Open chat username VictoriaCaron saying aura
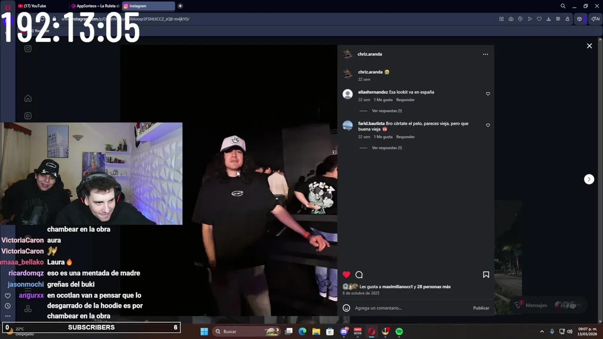This screenshot has width=603, height=339. tap(23, 240)
